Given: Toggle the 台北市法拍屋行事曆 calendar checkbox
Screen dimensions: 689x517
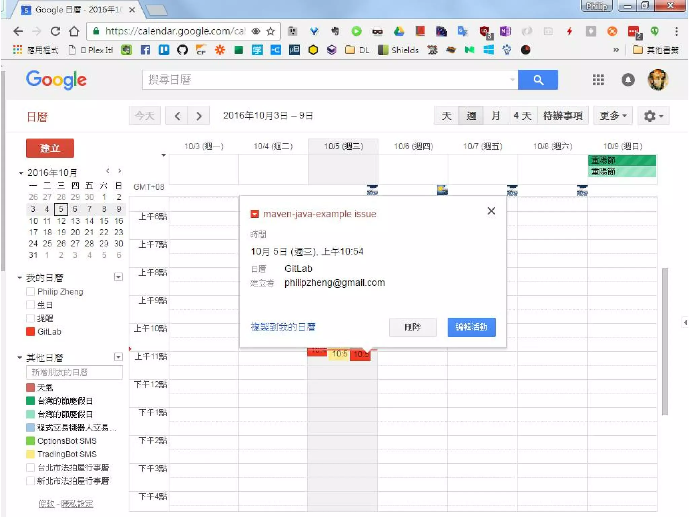Looking at the screenshot, I should point(30,468).
